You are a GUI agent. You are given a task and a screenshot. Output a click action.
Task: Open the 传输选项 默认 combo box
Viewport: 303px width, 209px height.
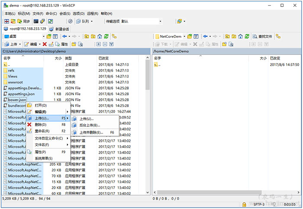point(141,21)
